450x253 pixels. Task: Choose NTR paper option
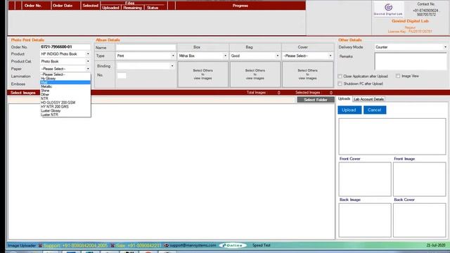tap(65, 98)
